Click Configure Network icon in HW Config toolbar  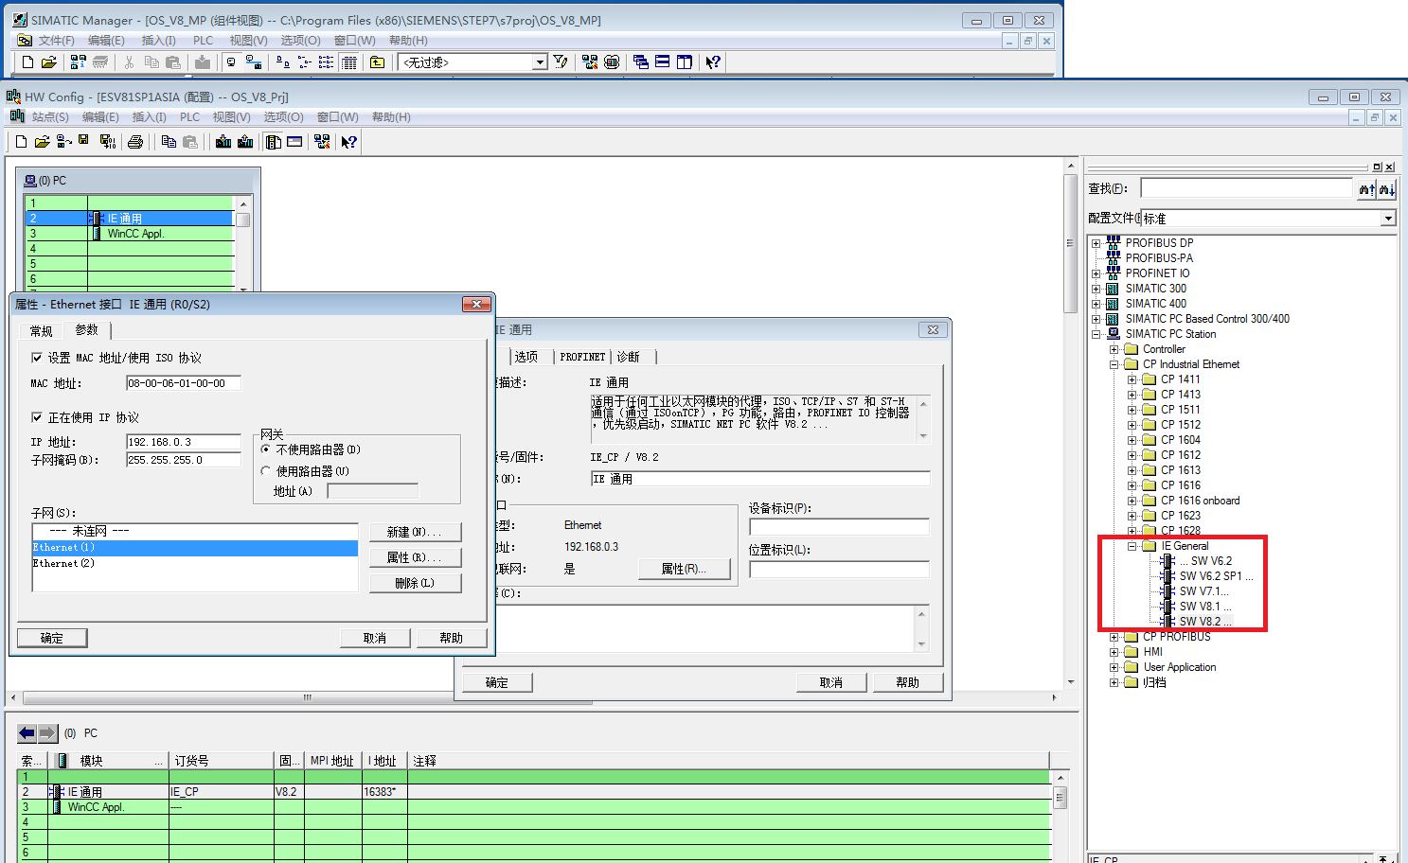point(322,142)
